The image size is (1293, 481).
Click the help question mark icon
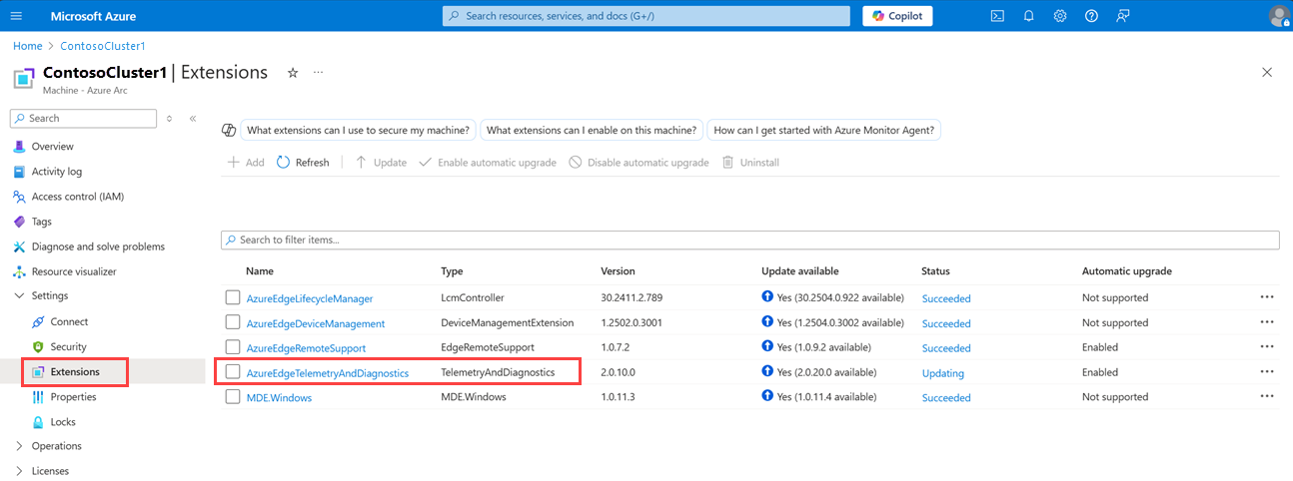pos(1091,16)
